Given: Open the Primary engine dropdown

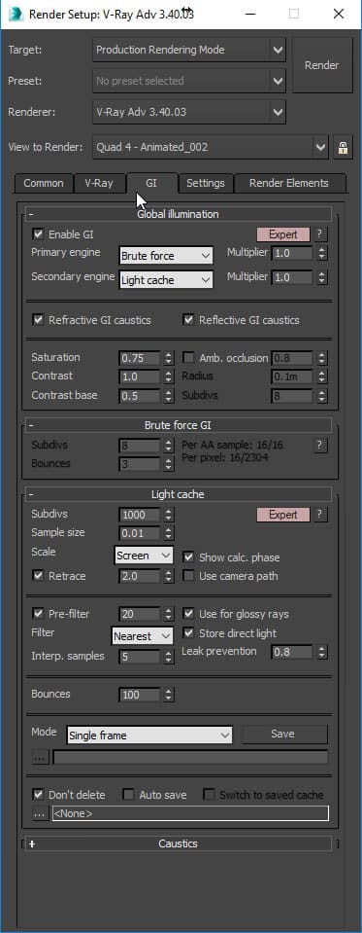Looking at the screenshot, I should pyautogui.click(x=166, y=256).
